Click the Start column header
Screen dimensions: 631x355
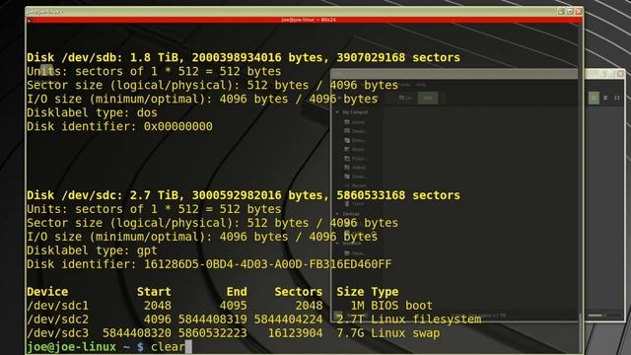[x=154, y=292]
